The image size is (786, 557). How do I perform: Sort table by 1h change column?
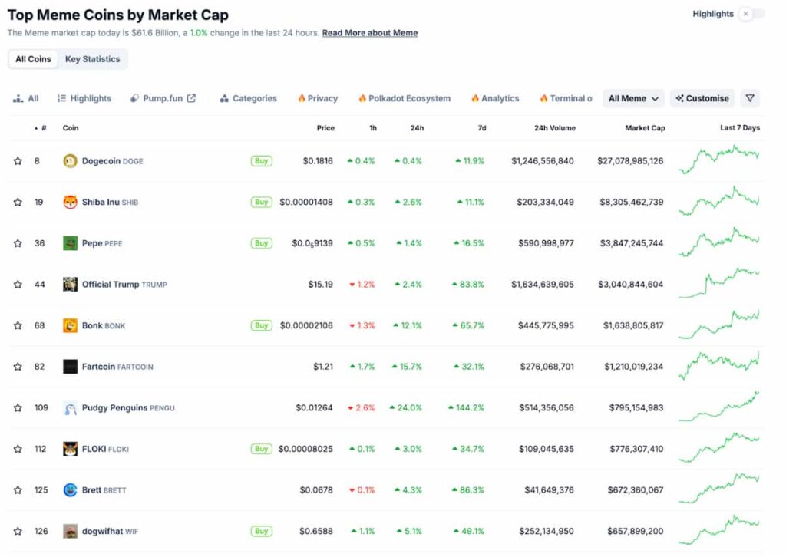(x=373, y=128)
